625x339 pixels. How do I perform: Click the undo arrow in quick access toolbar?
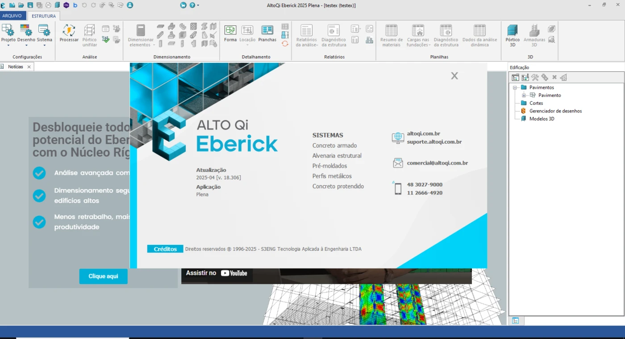[x=84, y=5]
